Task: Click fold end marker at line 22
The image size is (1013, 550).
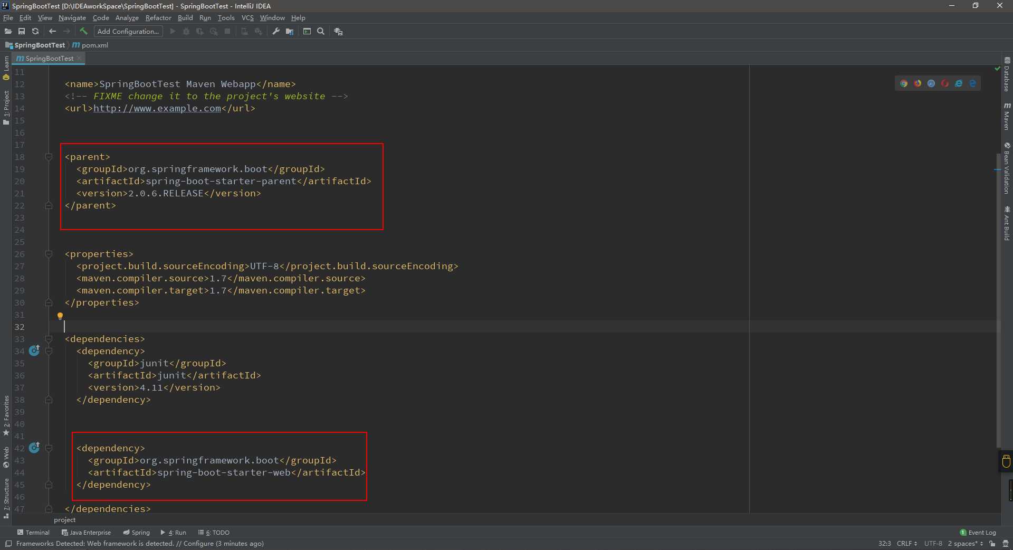Action: [x=49, y=205]
